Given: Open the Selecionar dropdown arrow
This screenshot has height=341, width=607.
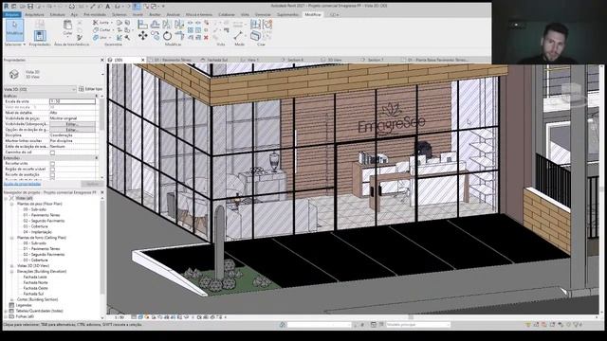Looking at the screenshot, I should tap(24, 45).
